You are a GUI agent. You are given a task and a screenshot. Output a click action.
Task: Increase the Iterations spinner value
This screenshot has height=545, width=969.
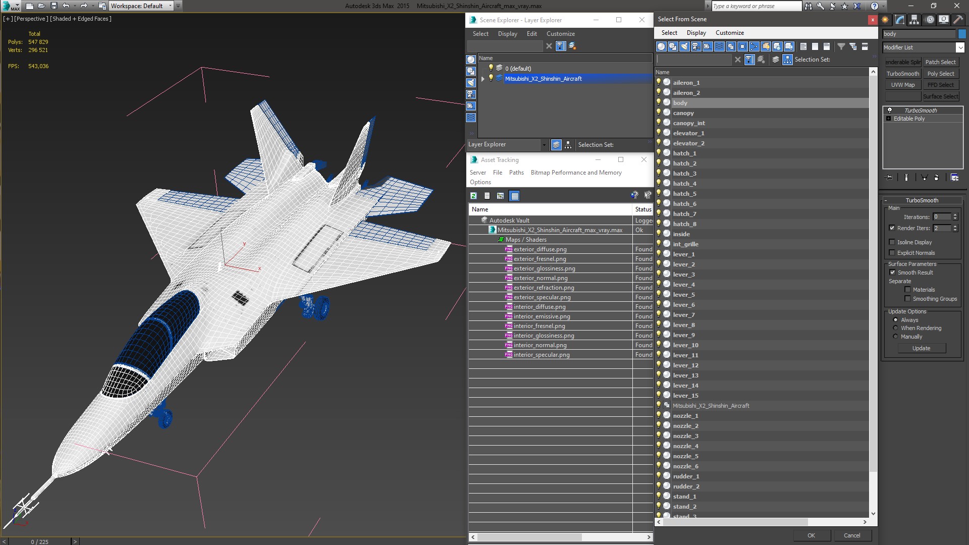coord(955,215)
